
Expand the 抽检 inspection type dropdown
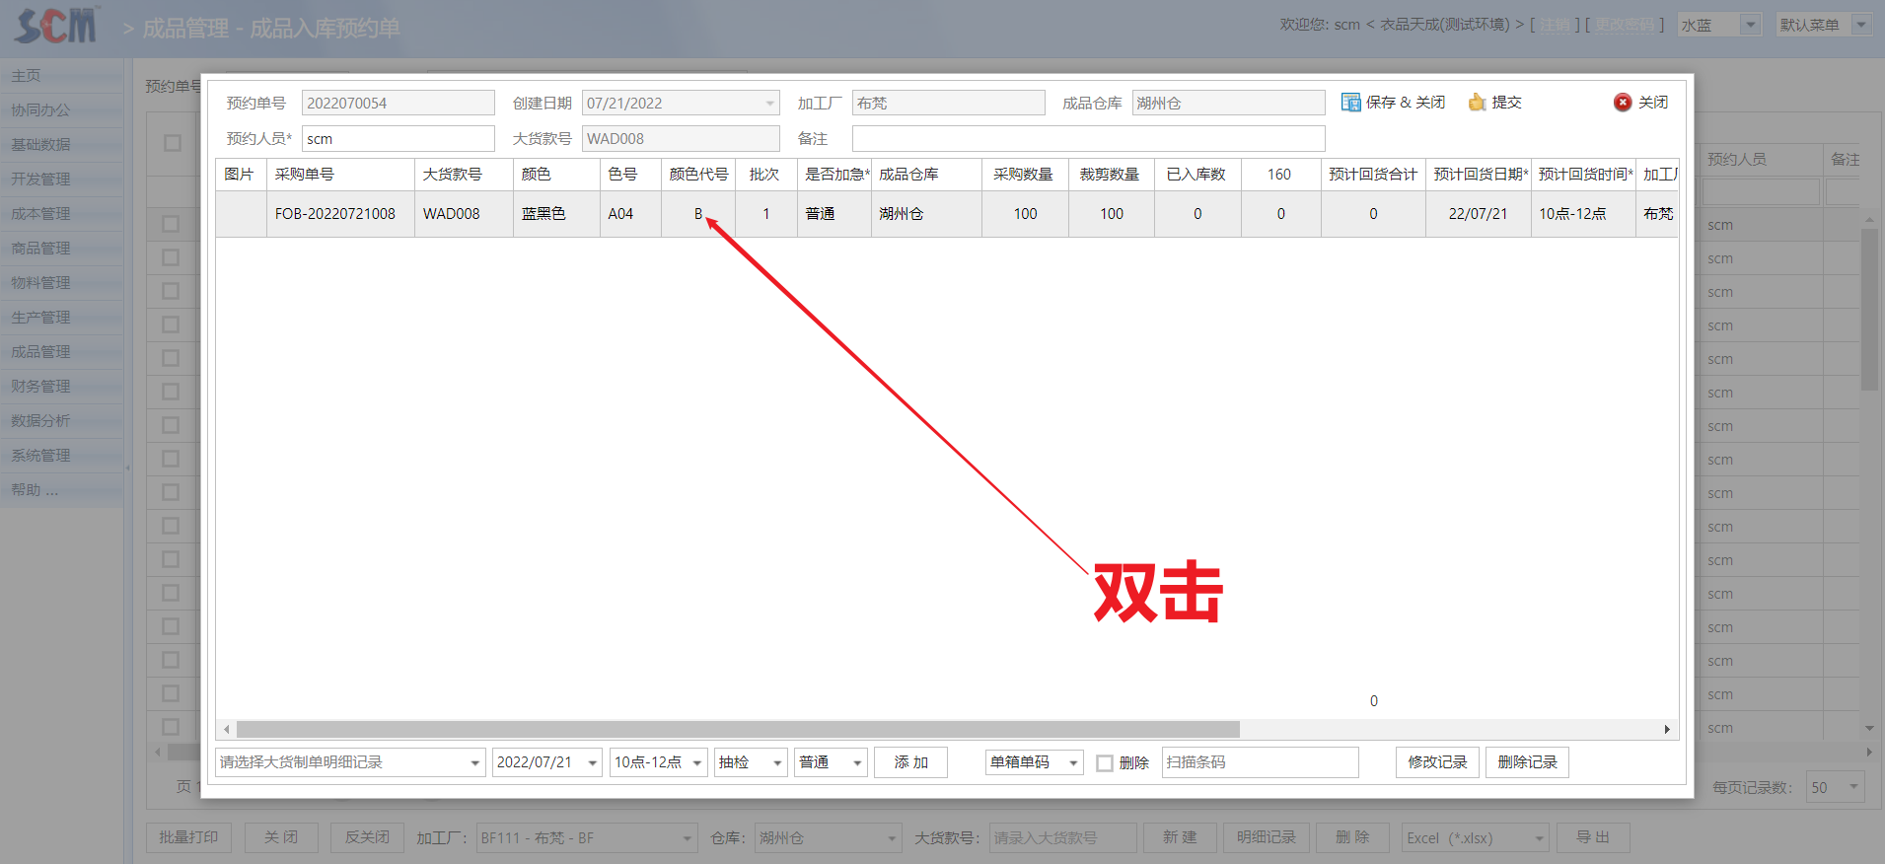click(x=777, y=763)
